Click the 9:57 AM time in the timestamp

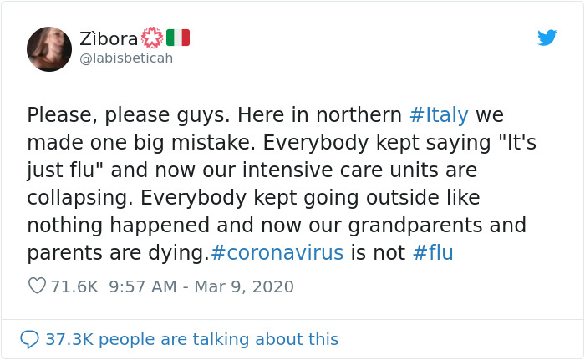[143, 286]
